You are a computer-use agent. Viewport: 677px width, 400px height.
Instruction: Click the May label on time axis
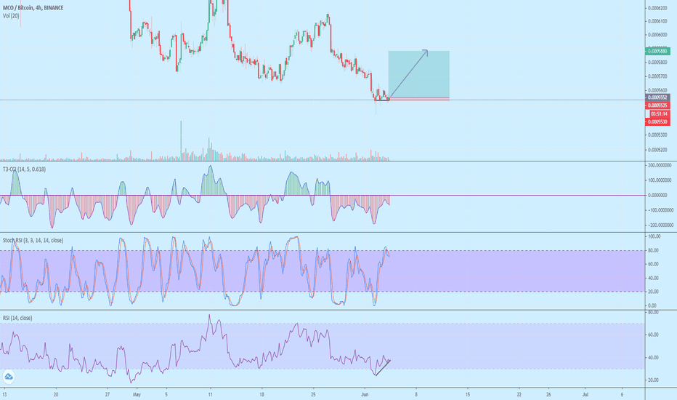tap(137, 394)
